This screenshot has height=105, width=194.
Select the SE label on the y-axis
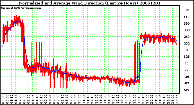(187, 10)
